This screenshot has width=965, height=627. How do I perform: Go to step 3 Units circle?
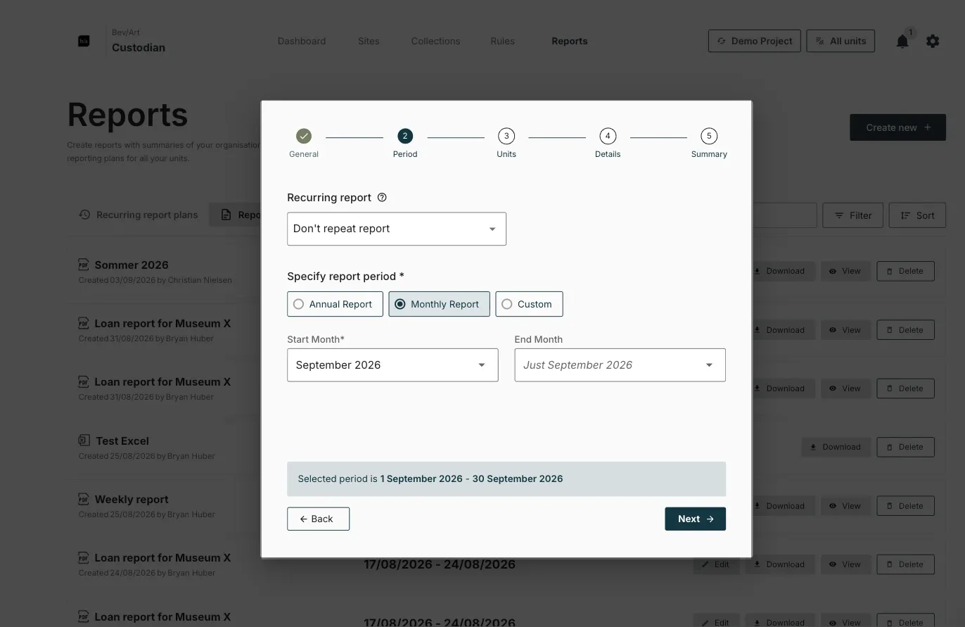point(506,136)
